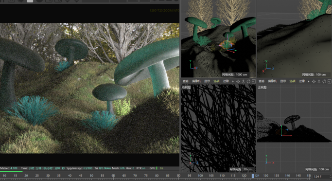This screenshot has width=332, height=181.
Task: Open 摄像机 menu in the right view panel
Action: pyautogui.click(x=196, y=81)
